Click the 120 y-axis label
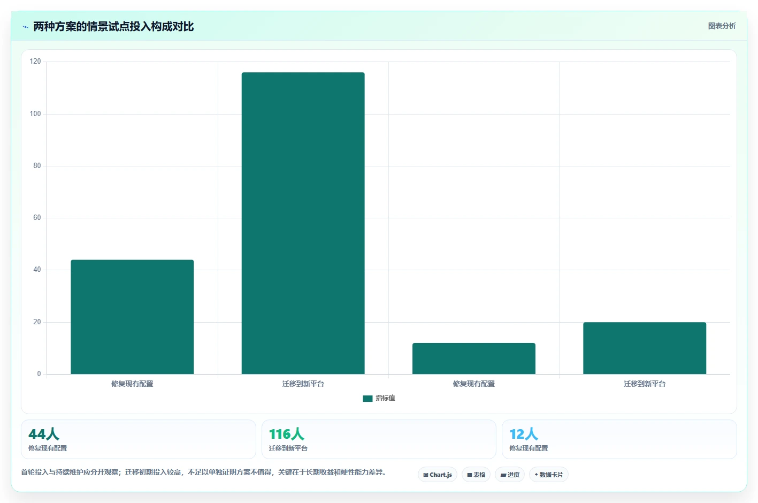758x503 pixels. coord(35,62)
